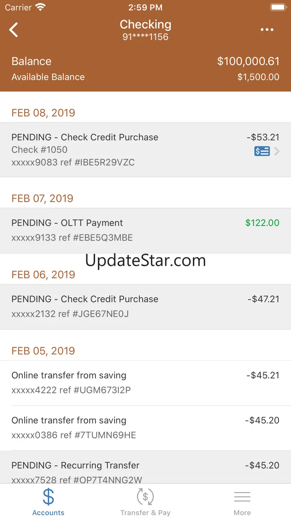This screenshot has width=291, height=518.
Task: Select Online transfer ref #UGM673I2P
Action: [145, 383]
